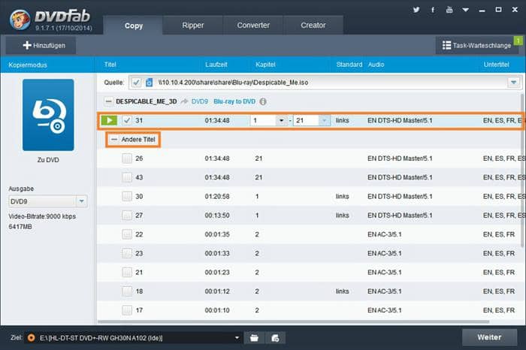This screenshot has width=526, height=350.
Task: Open the YouTube channel icon
Action: pos(449,10)
